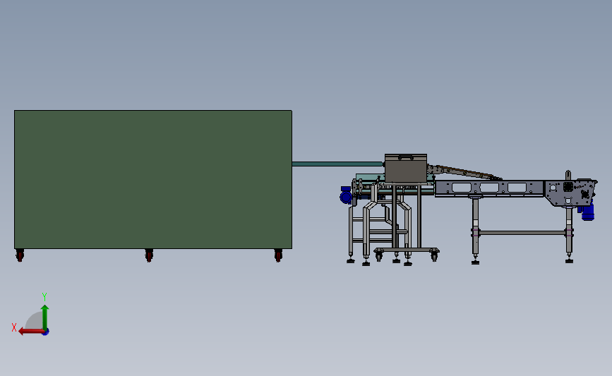Click the wheeled cart base under gray box
Viewport: 612px width, 376px height.
(x=407, y=251)
